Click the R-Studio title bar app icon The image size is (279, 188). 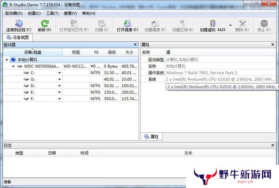(x=6, y=5)
